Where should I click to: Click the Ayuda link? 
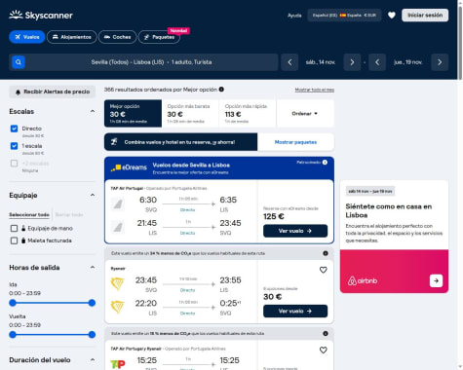(294, 16)
